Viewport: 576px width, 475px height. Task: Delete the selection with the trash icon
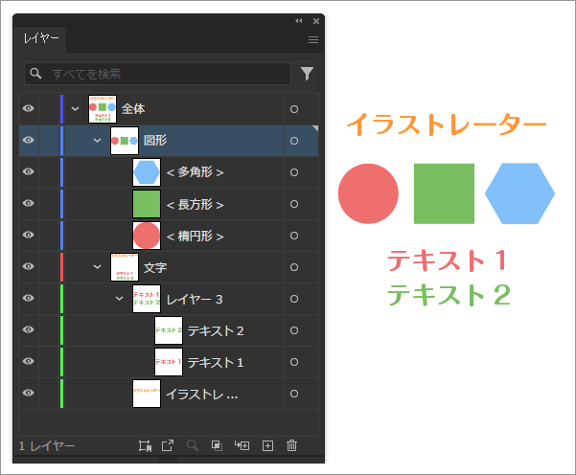(x=292, y=445)
